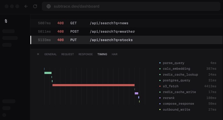Select the calc_embedding legend entry
The width and height of the screenshot is (223, 120).
coord(176,69)
